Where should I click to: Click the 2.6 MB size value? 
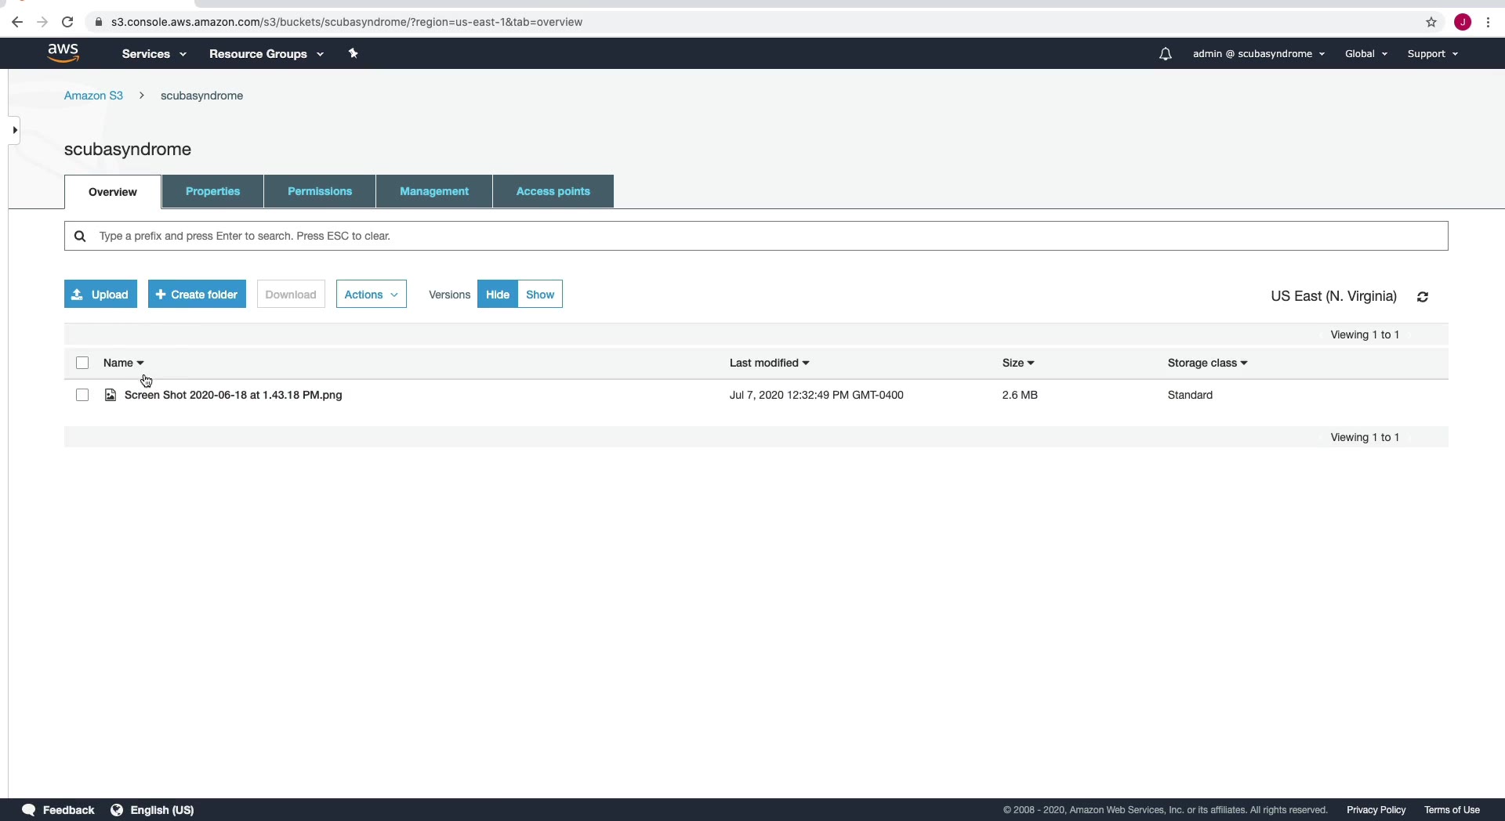coord(1020,395)
